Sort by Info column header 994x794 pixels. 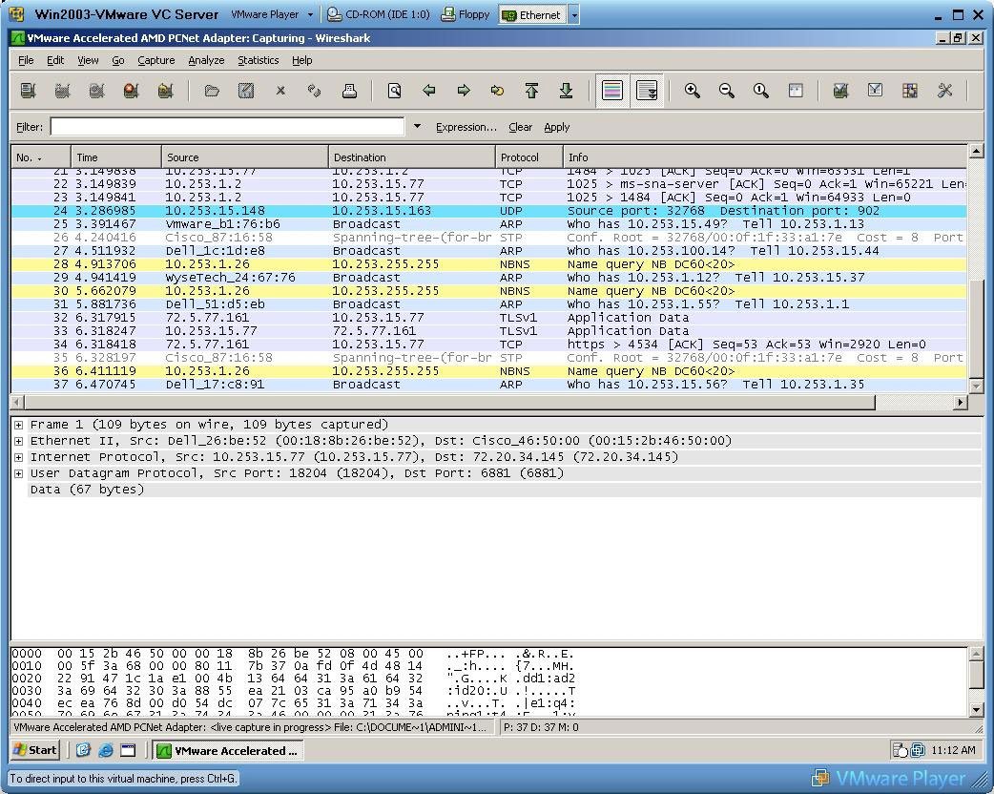pyautogui.click(x=764, y=157)
